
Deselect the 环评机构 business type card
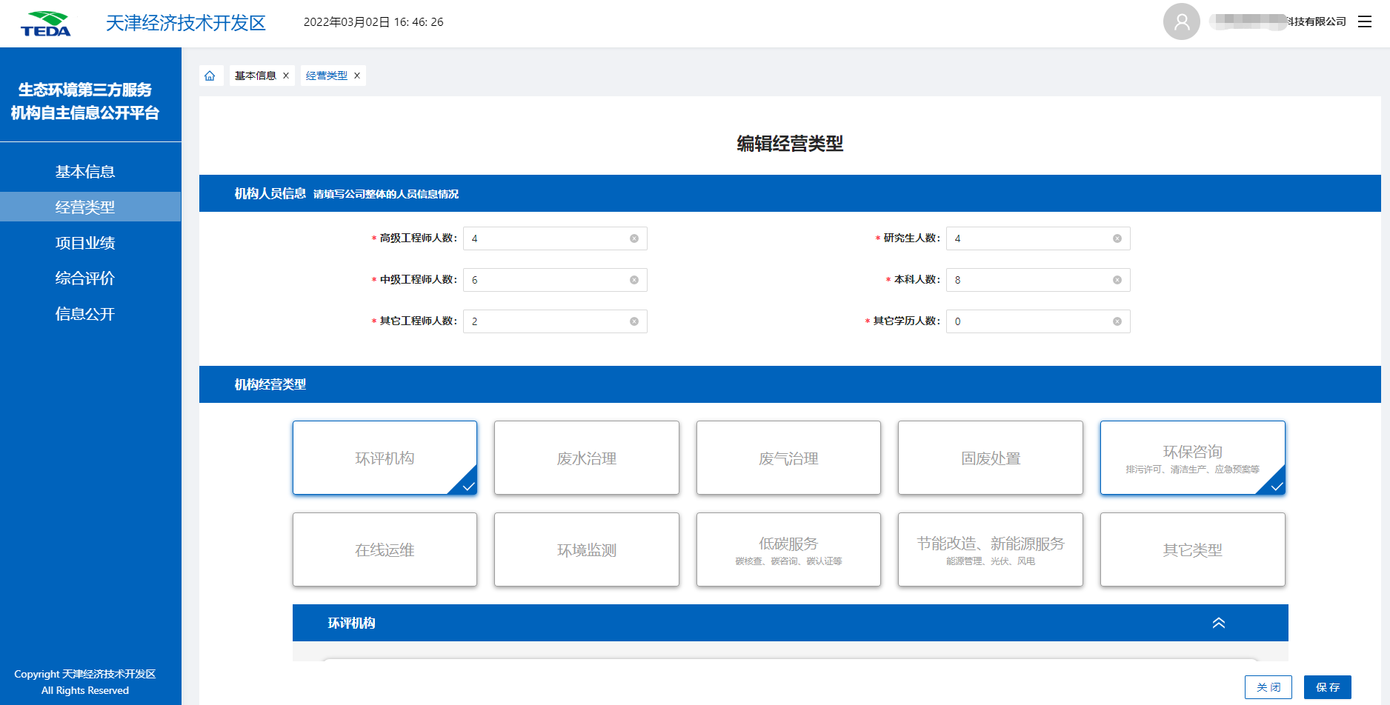point(385,458)
